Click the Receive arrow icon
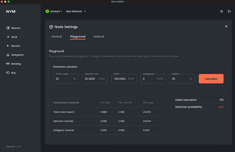This screenshot has width=235, height=152. (x=8, y=46)
